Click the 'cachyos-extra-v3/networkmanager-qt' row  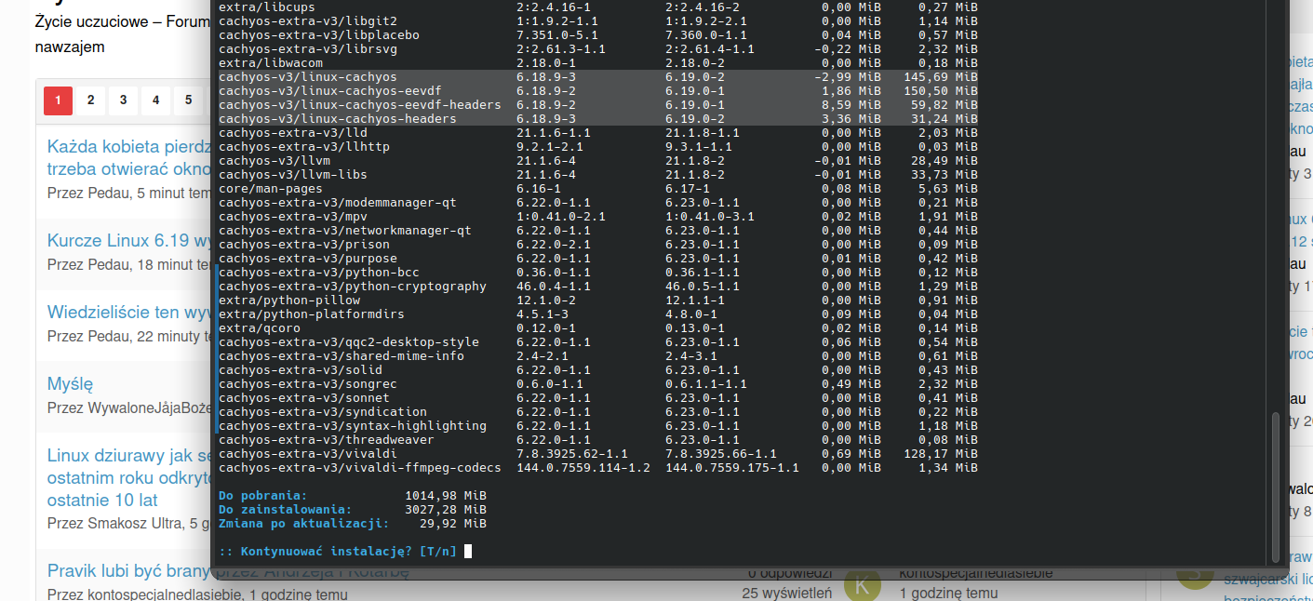pyautogui.click(x=598, y=231)
